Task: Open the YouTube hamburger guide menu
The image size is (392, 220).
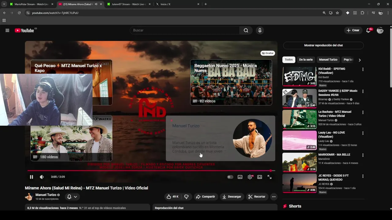Action: [7, 30]
